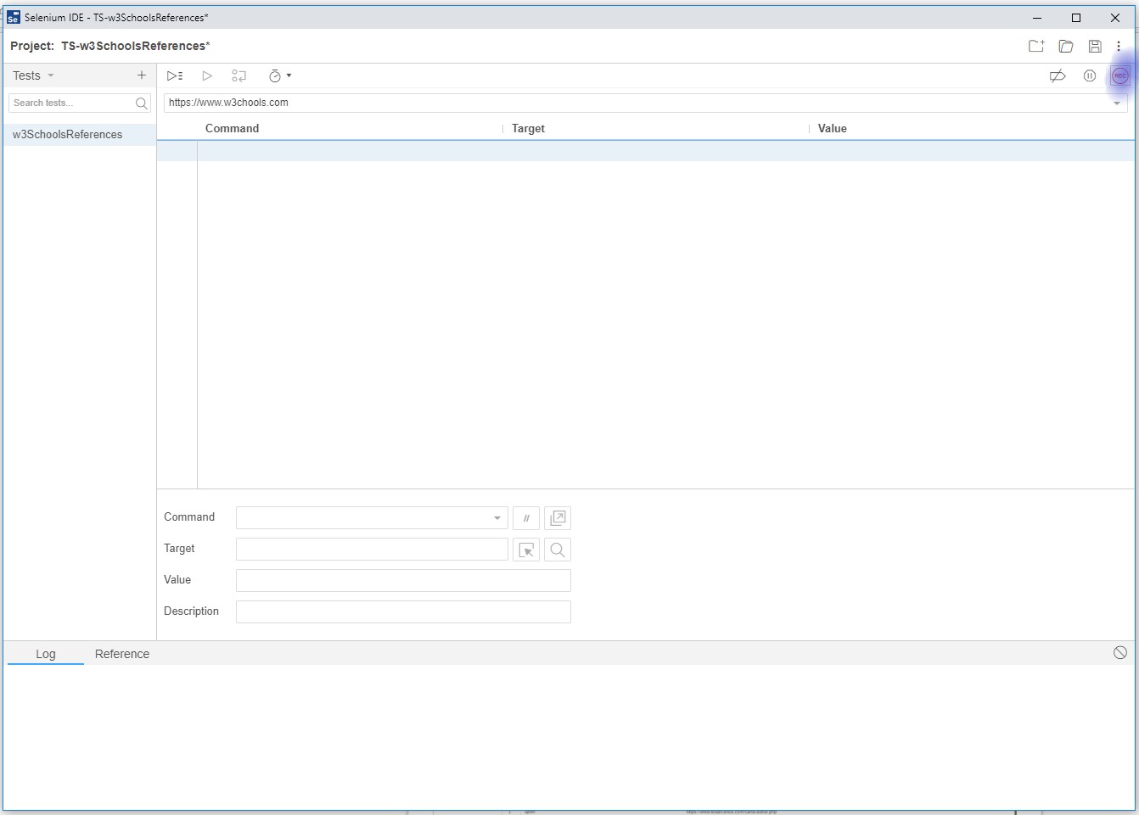
Task: Click the Step over current command icon
Action: 239,75
